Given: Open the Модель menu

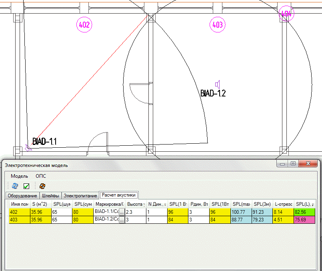Looking at the screenshot, I should (19, 176).
